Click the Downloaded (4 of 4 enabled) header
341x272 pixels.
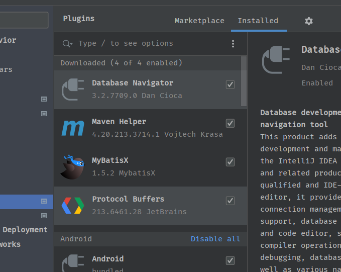point(121,63)
